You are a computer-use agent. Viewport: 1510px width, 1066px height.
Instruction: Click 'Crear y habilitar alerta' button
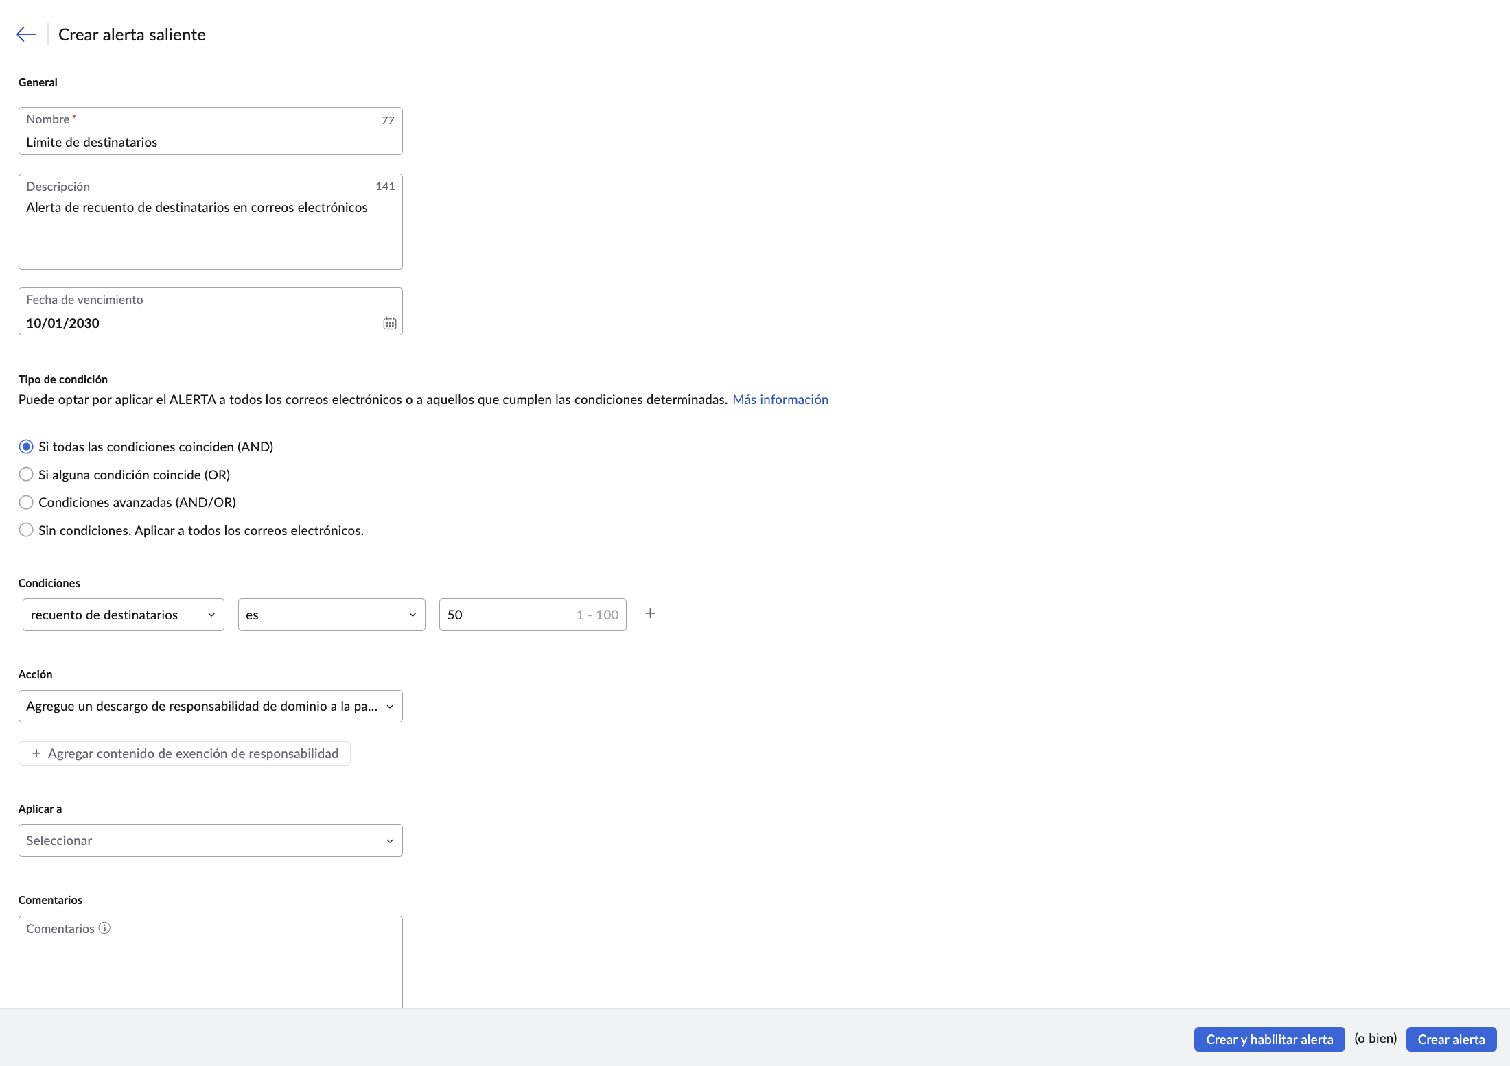point(1269,1039)
